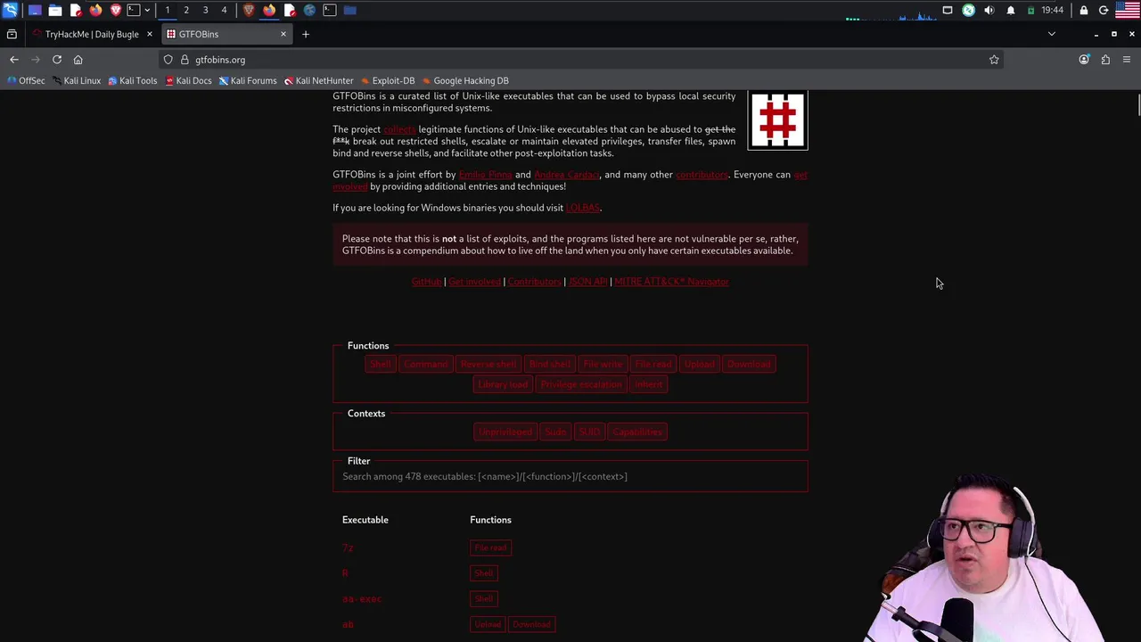Launch the file manager from panel
Image resolution: width=1141 pixels, height=642 pixels.
55,10
